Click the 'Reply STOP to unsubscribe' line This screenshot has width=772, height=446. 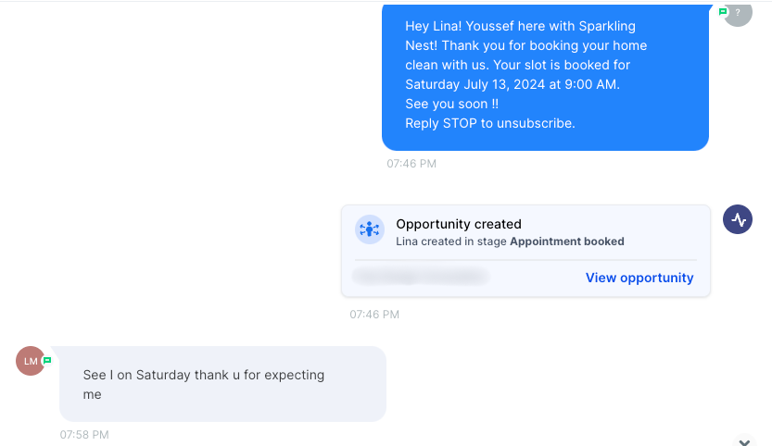[490, 123]
